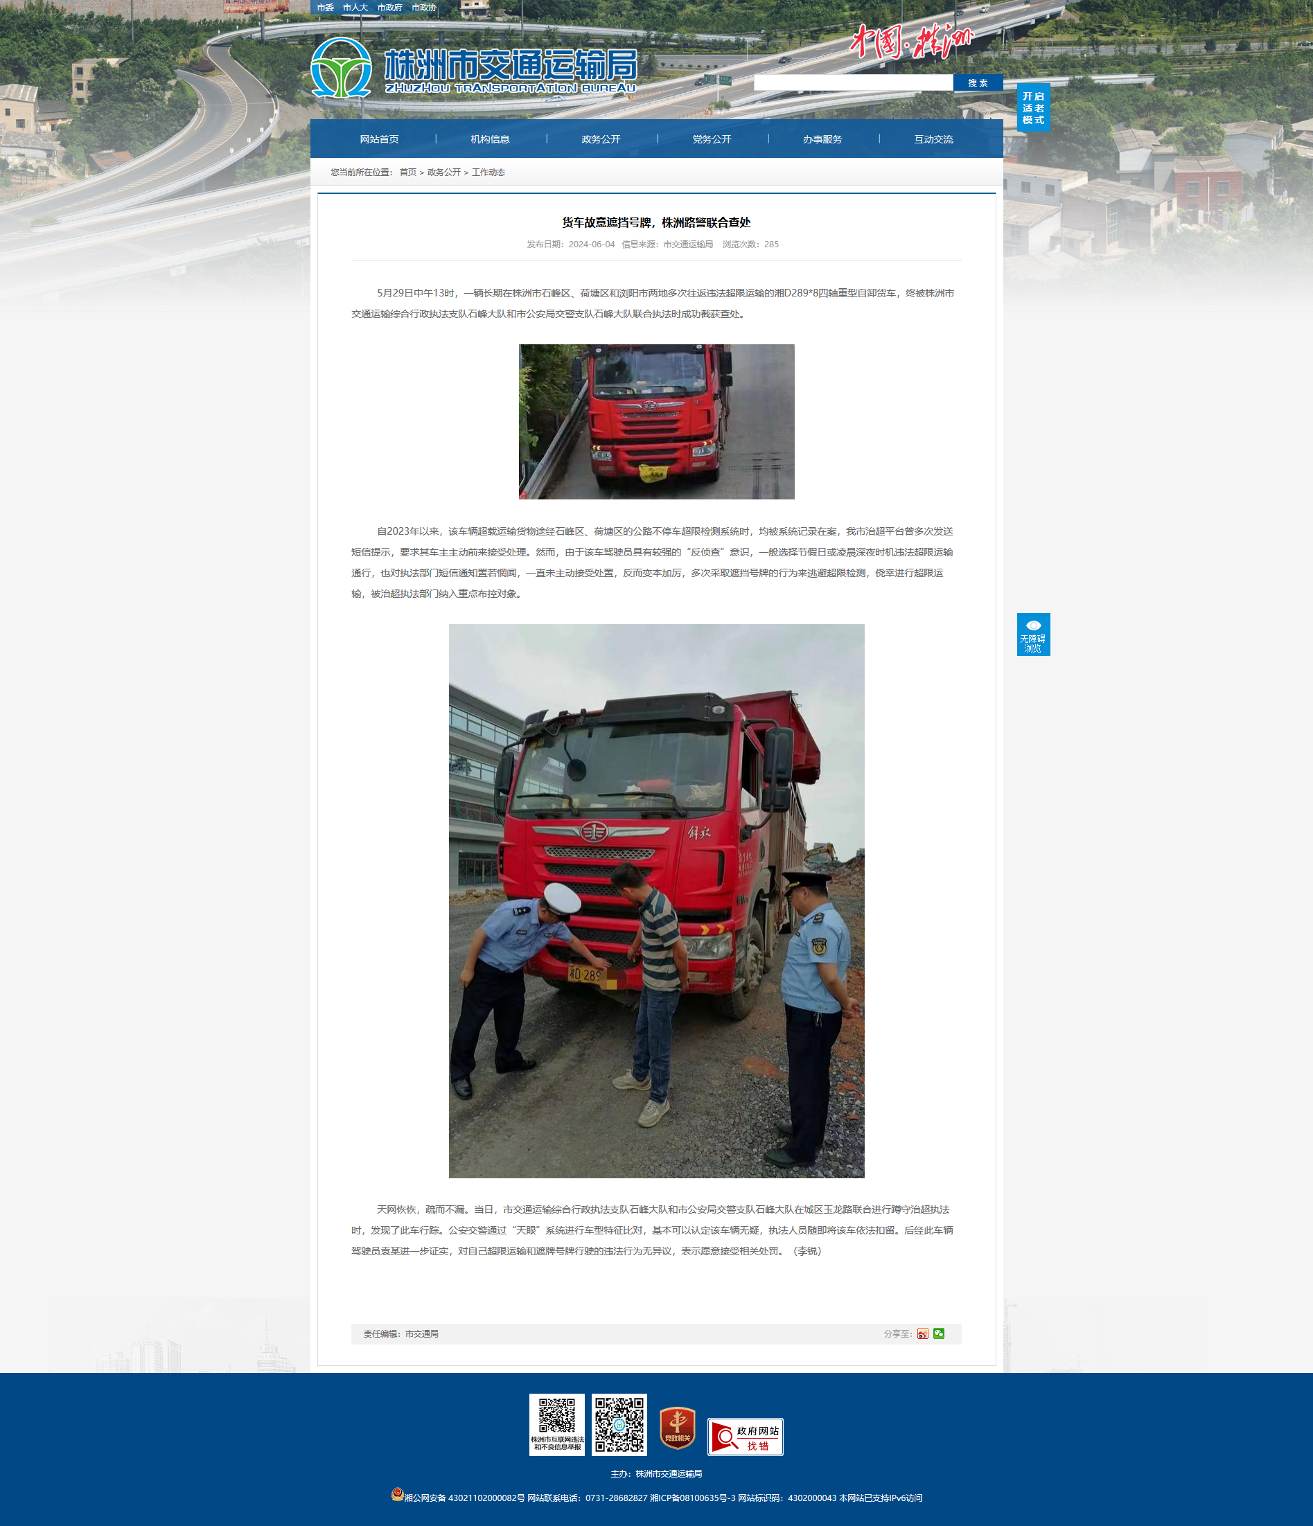This screenshot has height=1526, width=1313.
Task: Click the 主办：株洲市交通运输局 footer text
Action: [657, 1474]
